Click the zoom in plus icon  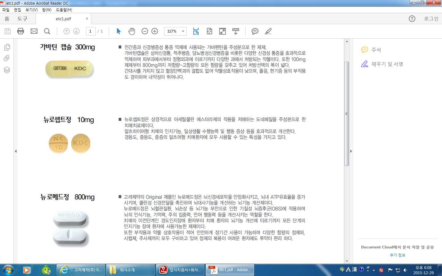155,31
